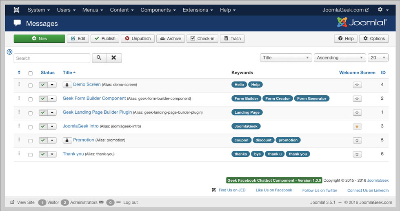The image size is (400, 211).
Task: Click the 'Form Generator' keyword tag
Action: (311, 99)
